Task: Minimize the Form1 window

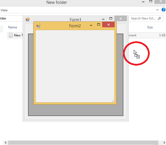Action: [103, 19]
